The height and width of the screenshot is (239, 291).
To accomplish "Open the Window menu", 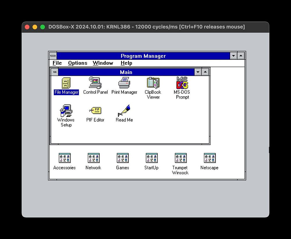I will [103, 63].
